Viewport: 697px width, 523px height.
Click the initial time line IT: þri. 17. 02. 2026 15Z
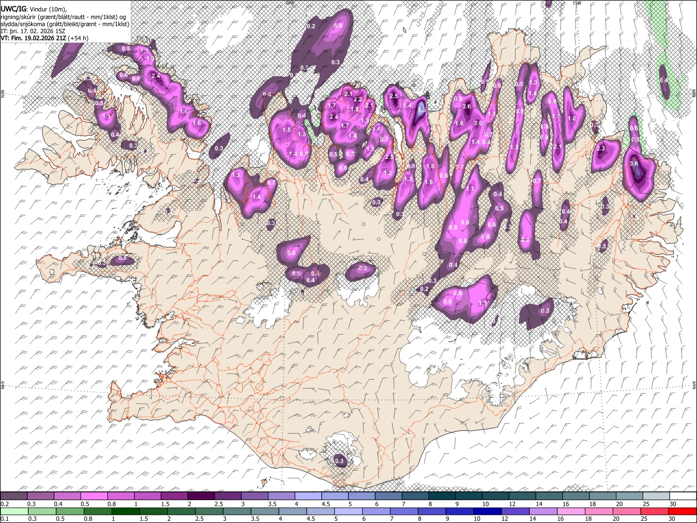coord(33,31)
